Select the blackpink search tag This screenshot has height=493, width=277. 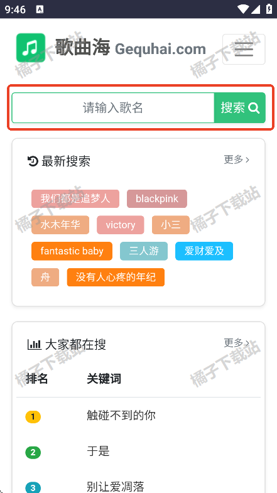[x=157, y=198]
